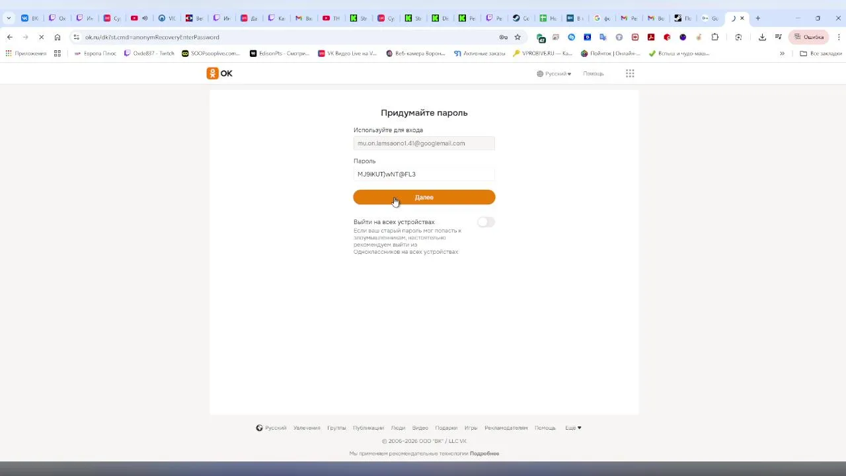
Task: Click the red video downloader extension icon
Action: tap(635, 37)
